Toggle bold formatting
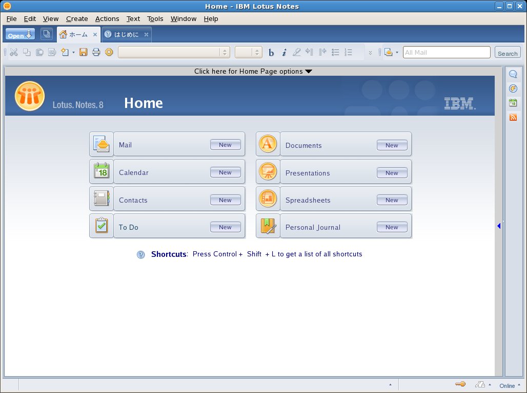Screen dimensions: 527x393 pos(271,53)
